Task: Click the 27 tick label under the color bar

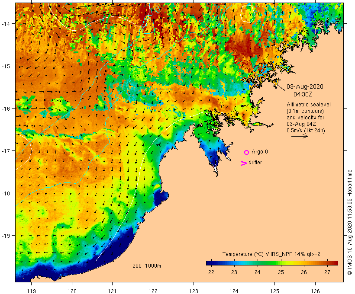Action: coord(327,272)
